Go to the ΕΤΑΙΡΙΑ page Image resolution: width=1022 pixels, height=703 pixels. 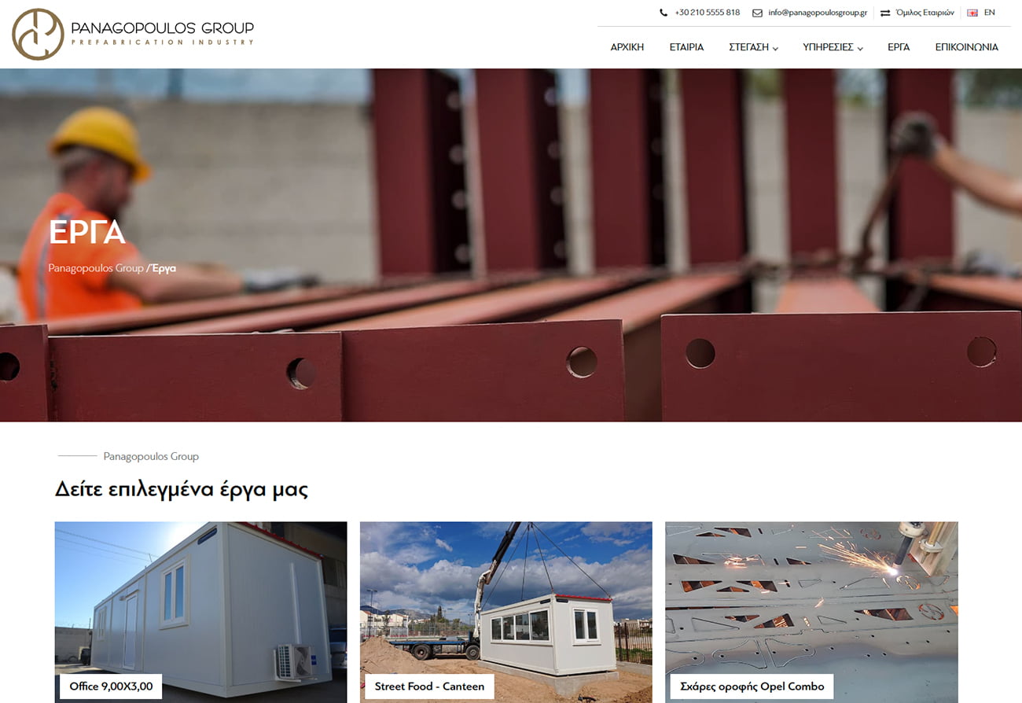point(686,47)
